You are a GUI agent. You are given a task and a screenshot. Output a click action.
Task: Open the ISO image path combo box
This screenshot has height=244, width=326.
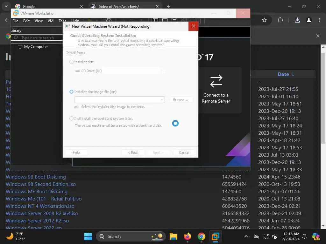click(120, 99)
